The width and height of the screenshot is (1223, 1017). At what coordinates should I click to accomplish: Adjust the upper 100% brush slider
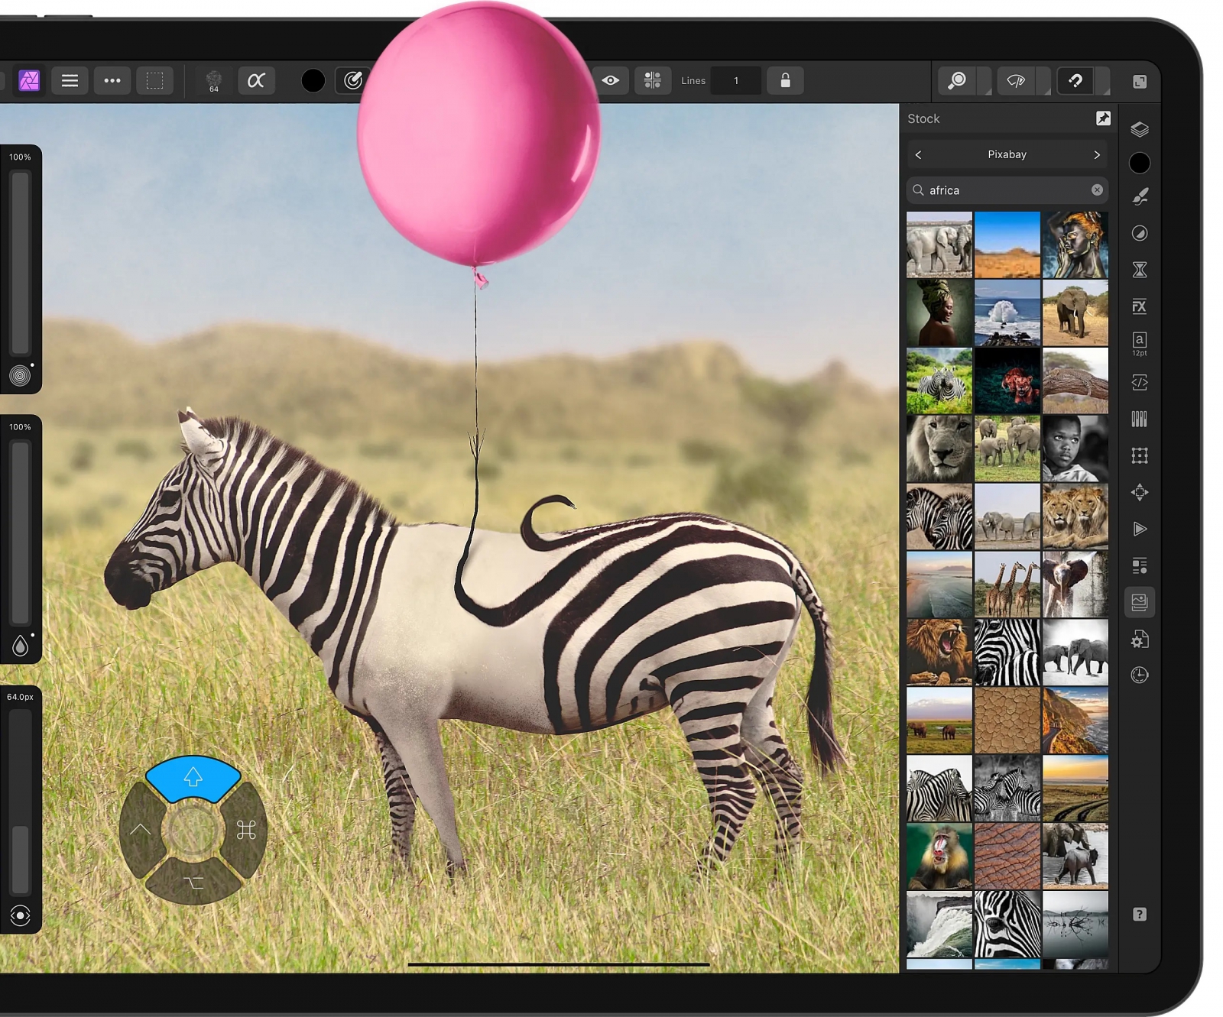(21, 263)
